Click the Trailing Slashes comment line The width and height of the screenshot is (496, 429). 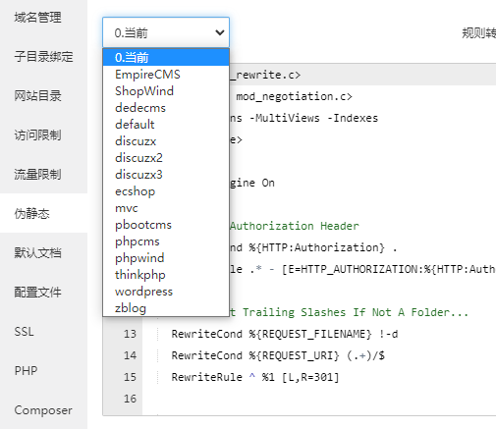(349, 312)
